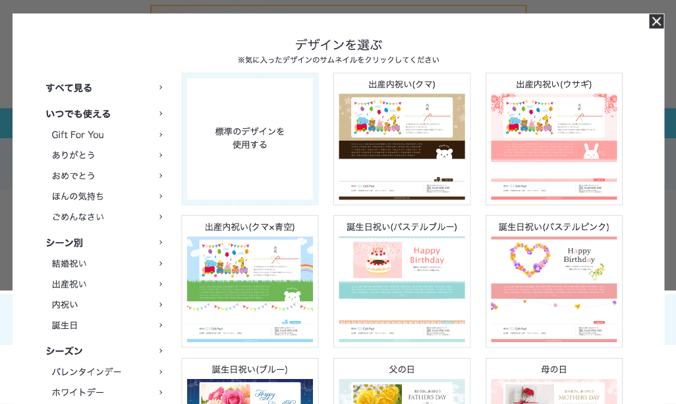Click chevron arrow next to おめでとう

point(160,175)
